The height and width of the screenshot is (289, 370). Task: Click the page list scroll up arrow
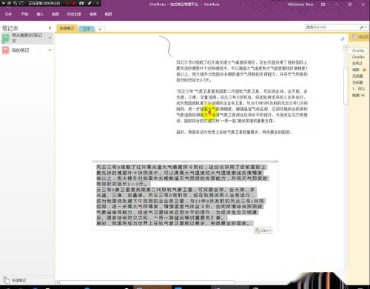pos(346,47)
